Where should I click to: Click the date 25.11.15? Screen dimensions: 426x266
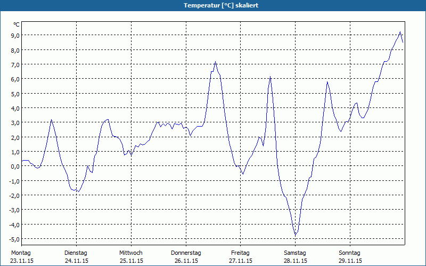[132, 261]
